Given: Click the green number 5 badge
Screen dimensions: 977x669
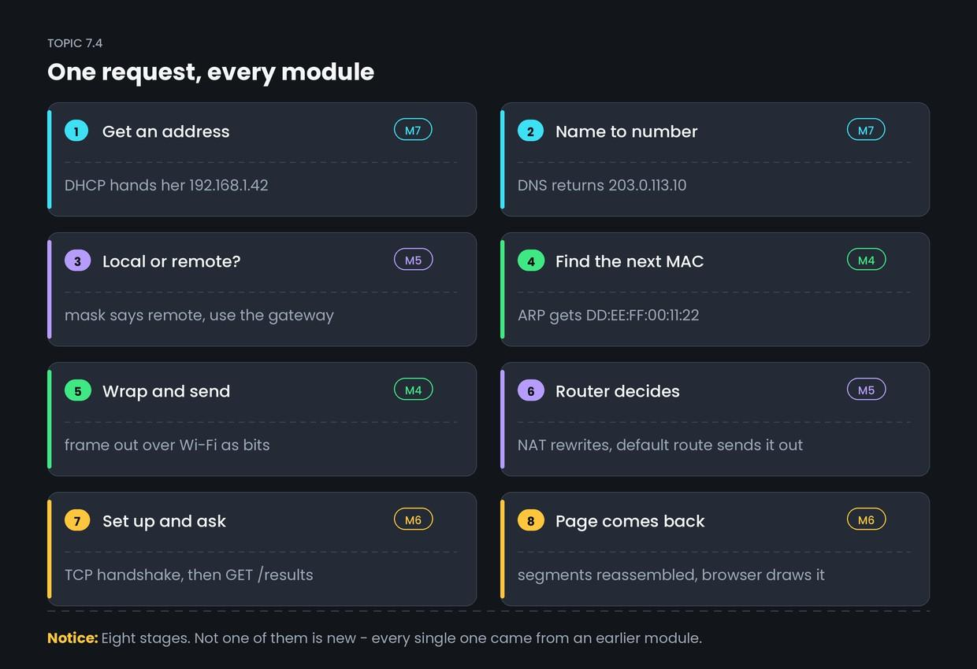Looking at the screenshot, I should (77, 390).
